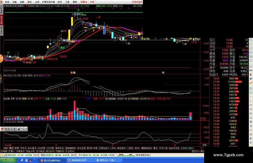Select the 智能辅助线 template tab
The image size is (253, 163).
click(71, 148)
